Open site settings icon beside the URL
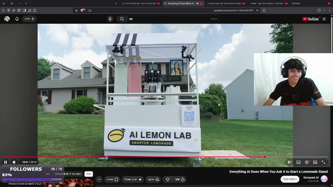The image size is (333, 187). [257, 10]
